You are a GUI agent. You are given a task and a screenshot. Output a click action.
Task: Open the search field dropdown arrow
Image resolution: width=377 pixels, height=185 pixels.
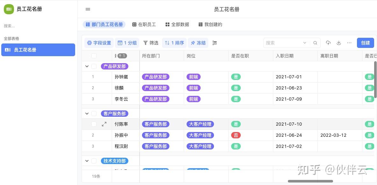[305, 43]
